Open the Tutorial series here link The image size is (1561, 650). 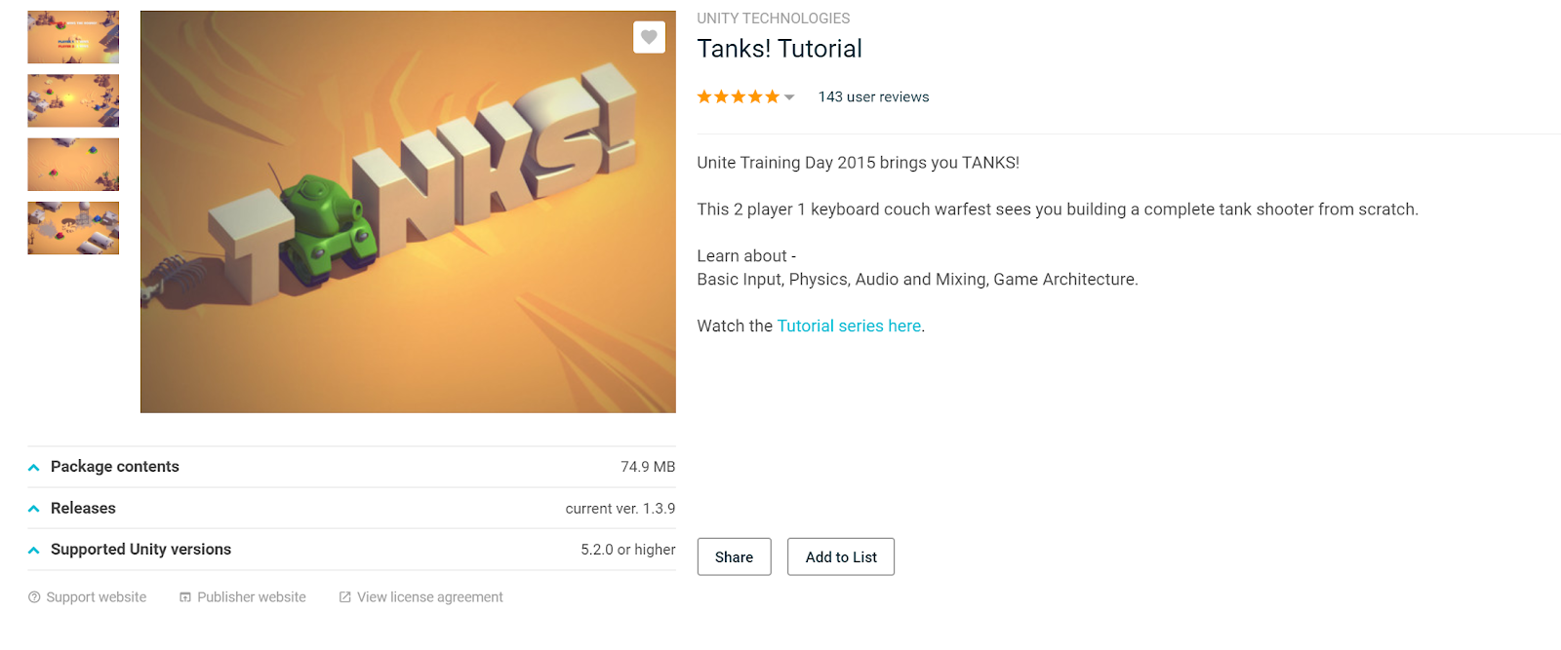tap(849, 325)
